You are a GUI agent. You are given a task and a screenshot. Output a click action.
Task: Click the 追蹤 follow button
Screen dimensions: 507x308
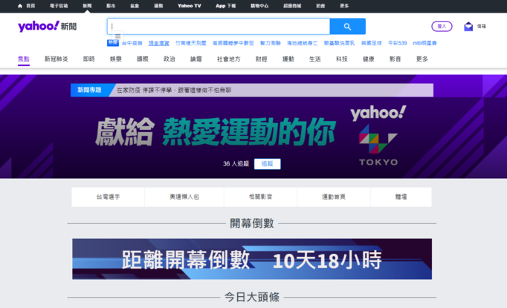(267, 164)
